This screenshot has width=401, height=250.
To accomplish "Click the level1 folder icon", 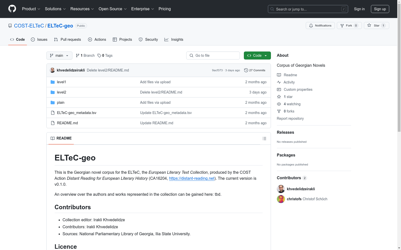I will point(53,82).
